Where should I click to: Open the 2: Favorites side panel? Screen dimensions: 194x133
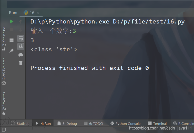click(x=4, y=104)
